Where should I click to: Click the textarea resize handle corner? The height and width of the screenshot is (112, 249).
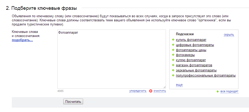[164, 87]
